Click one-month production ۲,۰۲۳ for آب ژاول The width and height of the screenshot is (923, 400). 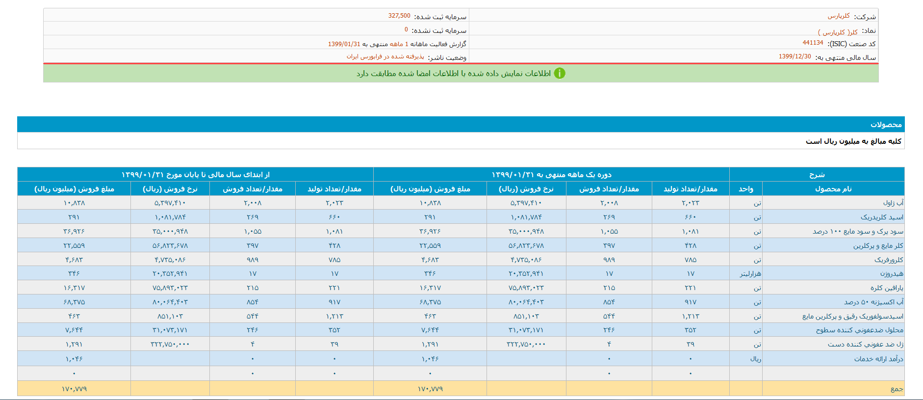point(691,203)
